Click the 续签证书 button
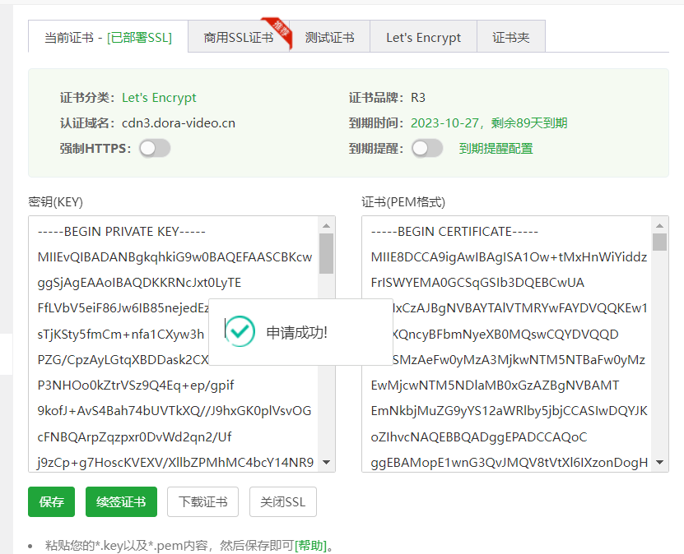This screenshot has height=554, width=684. 120,501
